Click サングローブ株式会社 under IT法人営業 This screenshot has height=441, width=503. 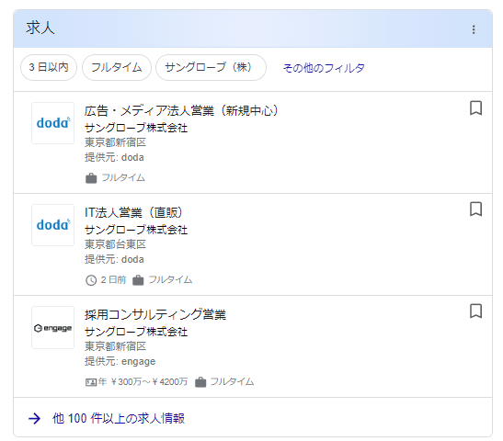click(136, 230)
